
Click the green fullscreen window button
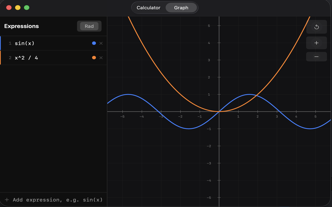click(27, 8)
